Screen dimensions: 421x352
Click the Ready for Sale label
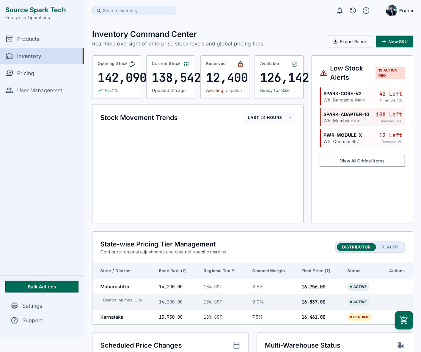tap(275, 90)
